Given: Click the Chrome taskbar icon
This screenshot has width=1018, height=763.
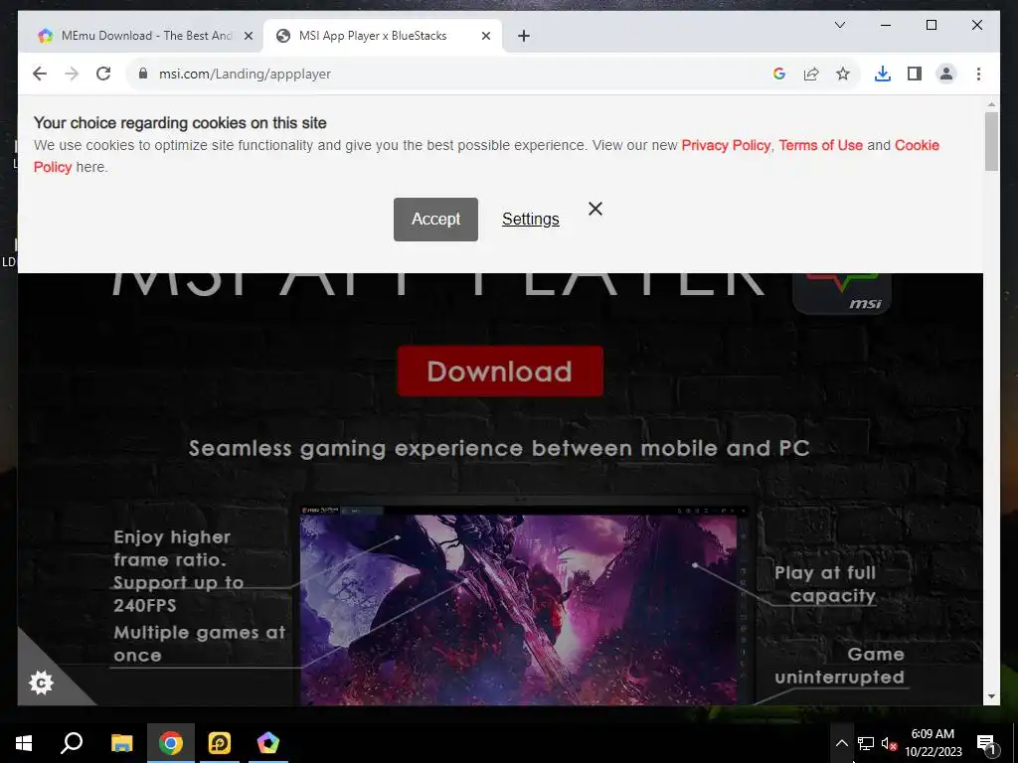Looking at the screenshot, I should click(171, 743).
